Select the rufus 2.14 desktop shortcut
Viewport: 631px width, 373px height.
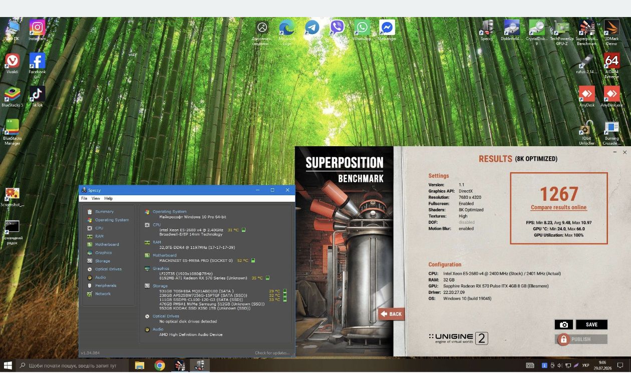(586, 64)
